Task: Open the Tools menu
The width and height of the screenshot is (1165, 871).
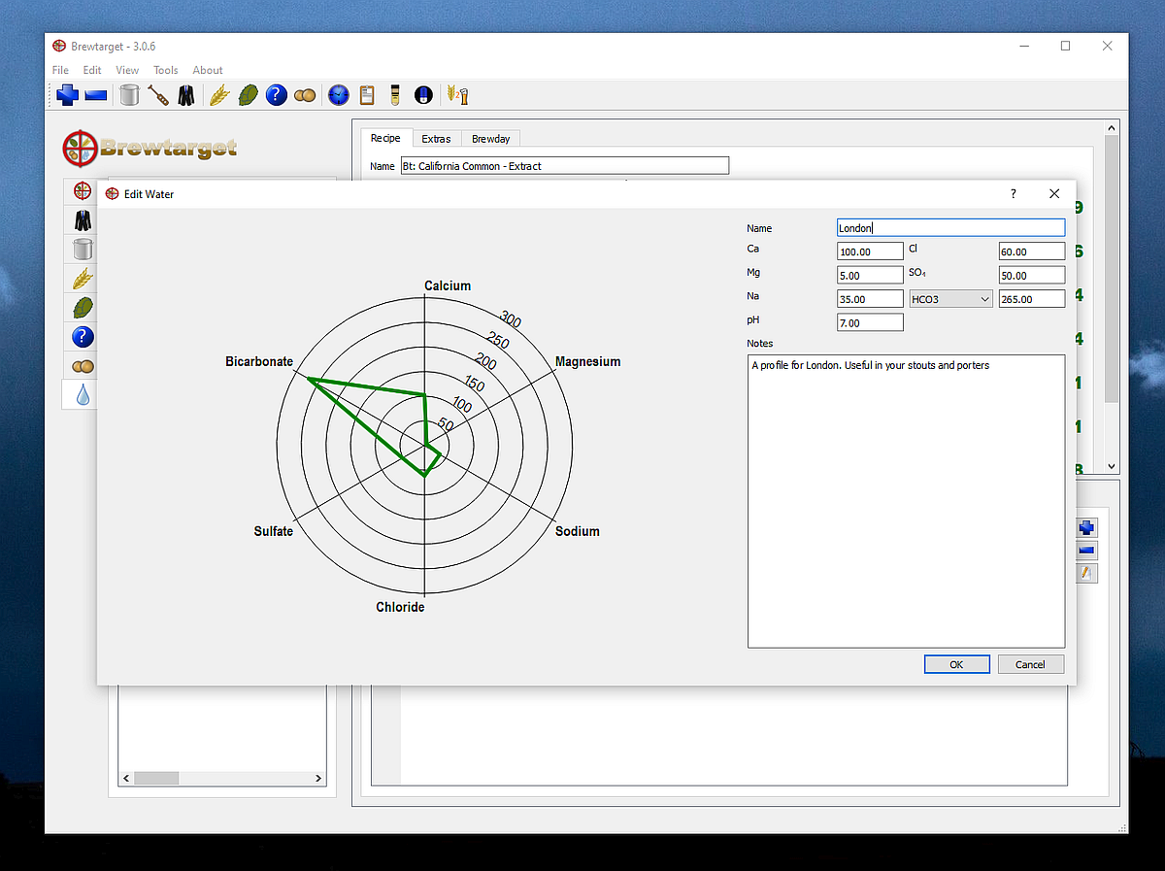Action: click(x=166, y=70)
